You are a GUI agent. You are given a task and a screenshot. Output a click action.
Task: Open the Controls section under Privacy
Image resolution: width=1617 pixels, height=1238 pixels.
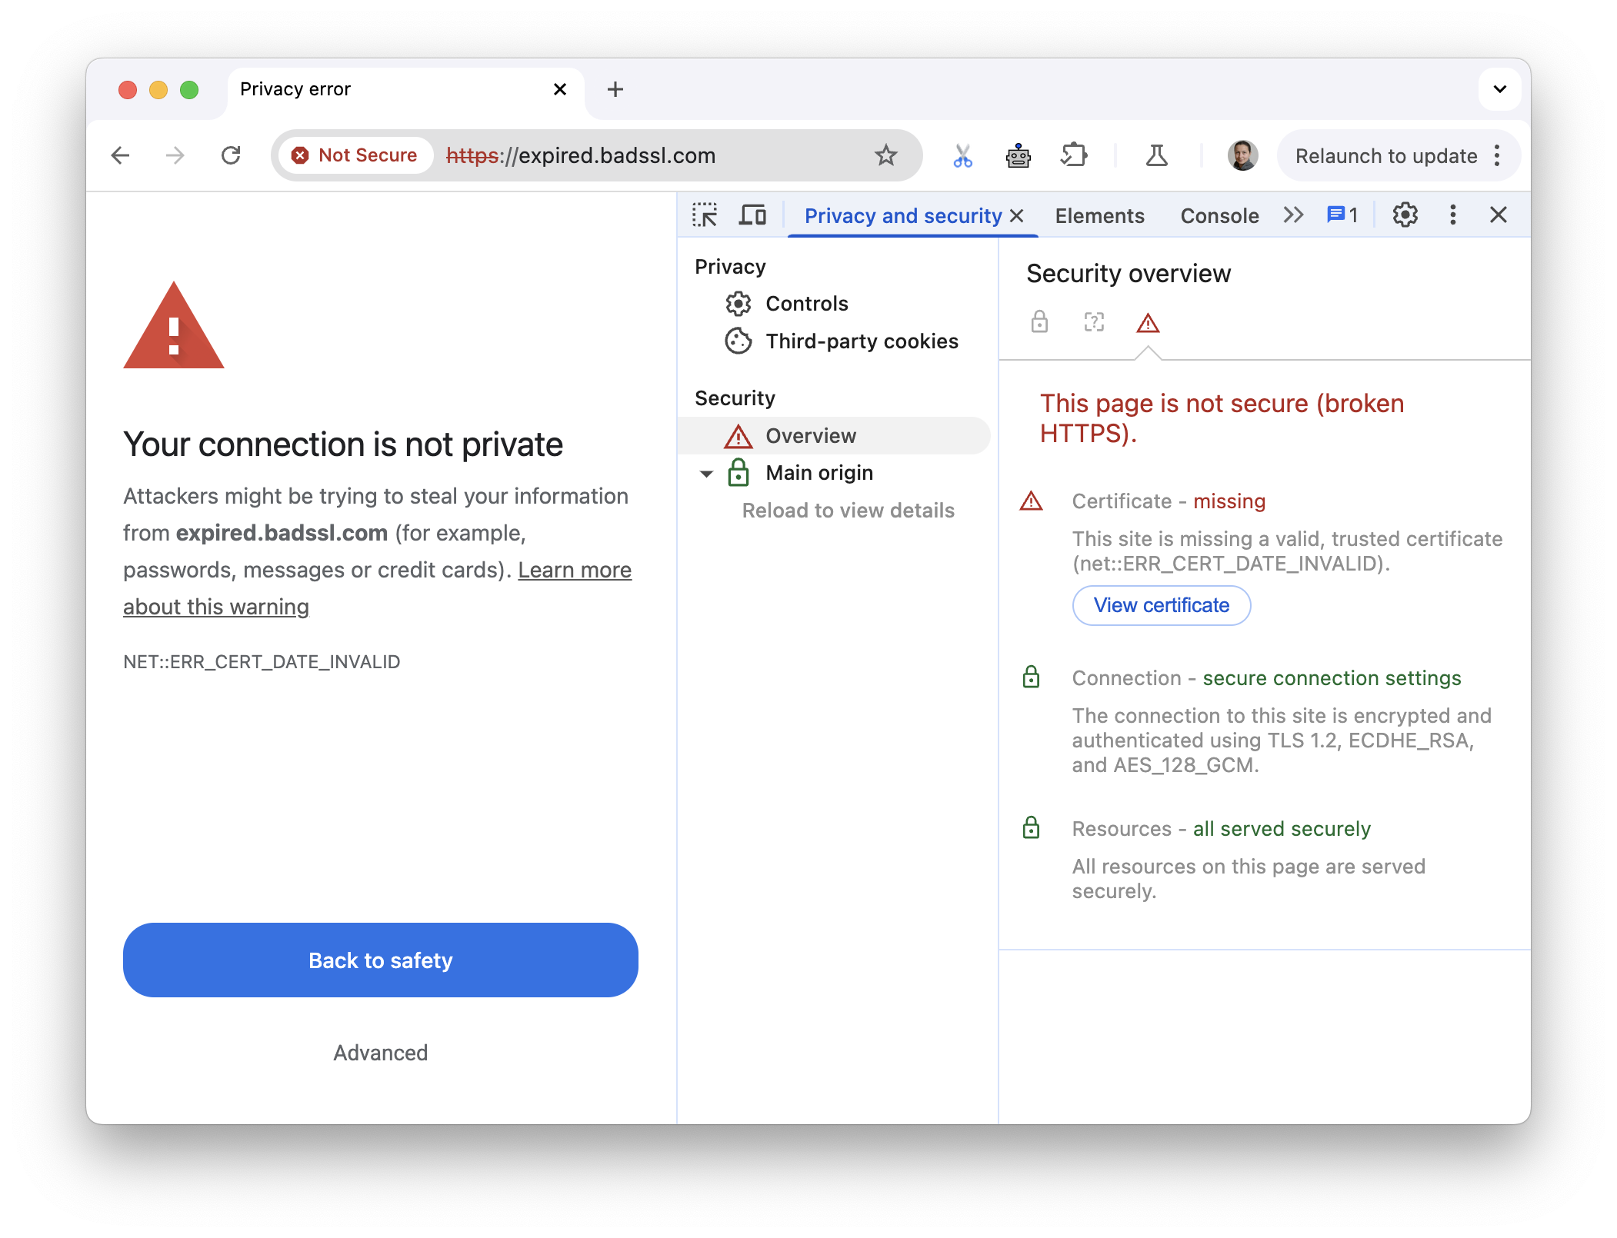(x=806, y=301)
